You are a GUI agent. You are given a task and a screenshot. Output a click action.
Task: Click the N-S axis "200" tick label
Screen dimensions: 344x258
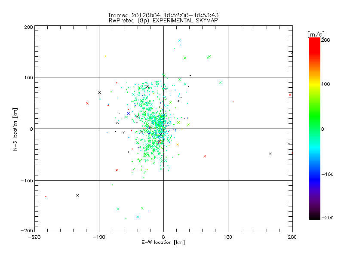coord(28,27)
